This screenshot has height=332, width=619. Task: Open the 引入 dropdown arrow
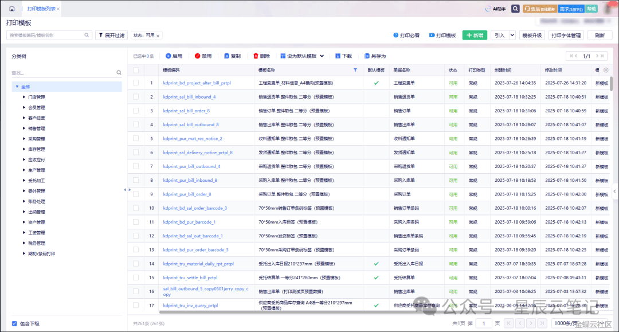click(x=512, y=36)
